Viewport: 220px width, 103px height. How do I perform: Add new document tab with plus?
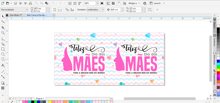tap(54, 15)
